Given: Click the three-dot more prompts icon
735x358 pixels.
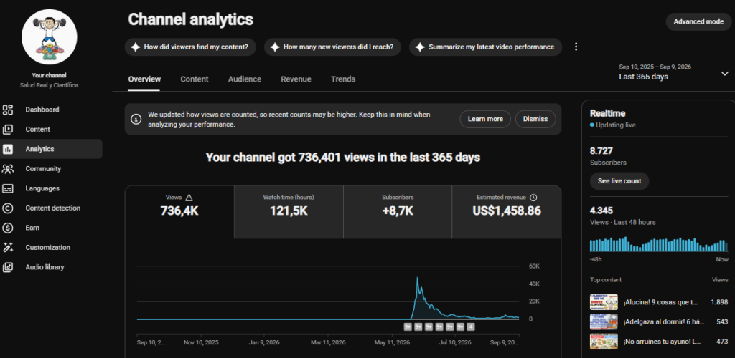Looking at the screenshot, I should tap(576, 47).
